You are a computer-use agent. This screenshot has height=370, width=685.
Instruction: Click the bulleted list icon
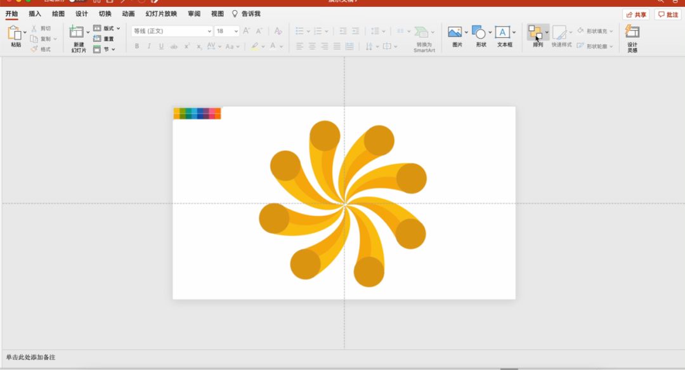pos(299,31)
